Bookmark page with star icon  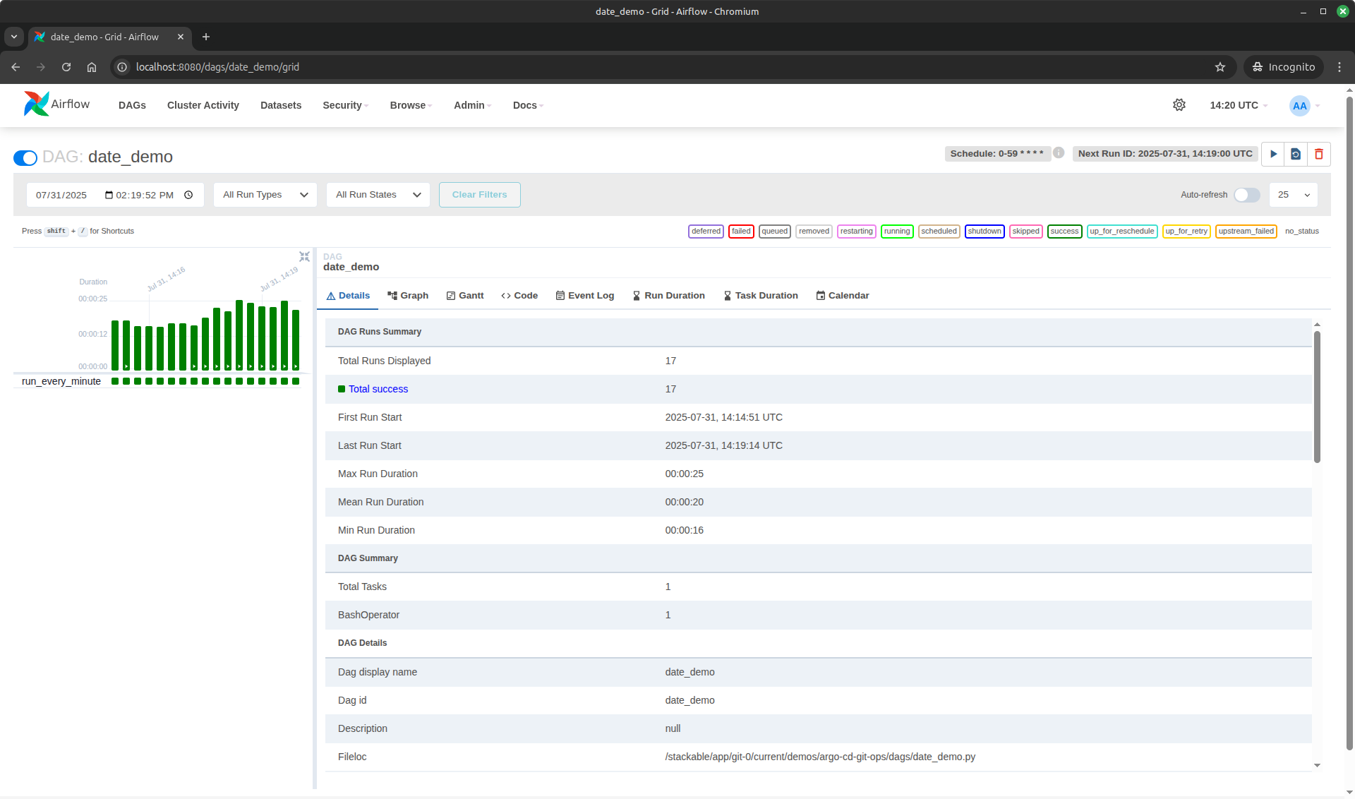click(x=1220, y=67)
